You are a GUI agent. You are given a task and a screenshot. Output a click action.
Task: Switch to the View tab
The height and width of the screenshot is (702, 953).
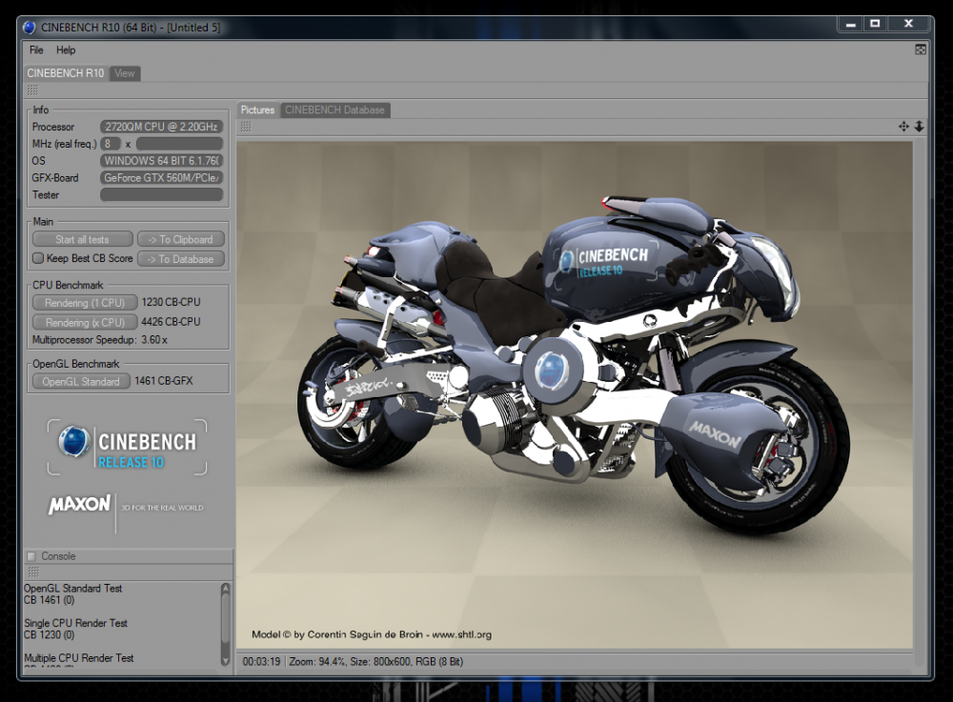125,73
